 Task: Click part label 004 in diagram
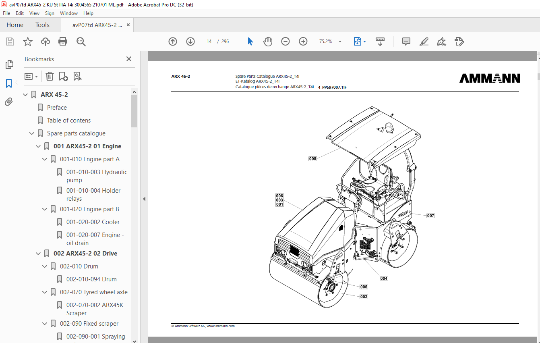(384, 279)
